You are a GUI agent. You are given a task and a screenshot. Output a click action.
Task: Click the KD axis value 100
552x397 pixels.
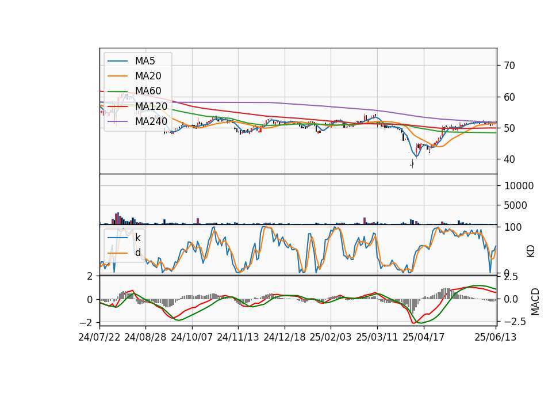513,227
